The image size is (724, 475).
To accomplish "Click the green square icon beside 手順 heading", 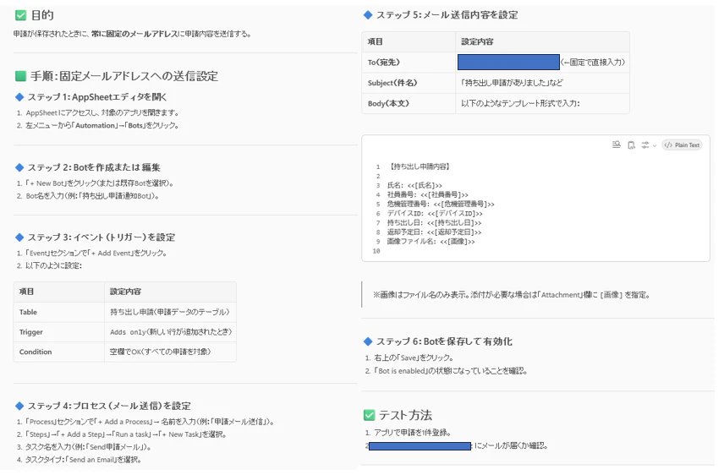I will point(21,76).
